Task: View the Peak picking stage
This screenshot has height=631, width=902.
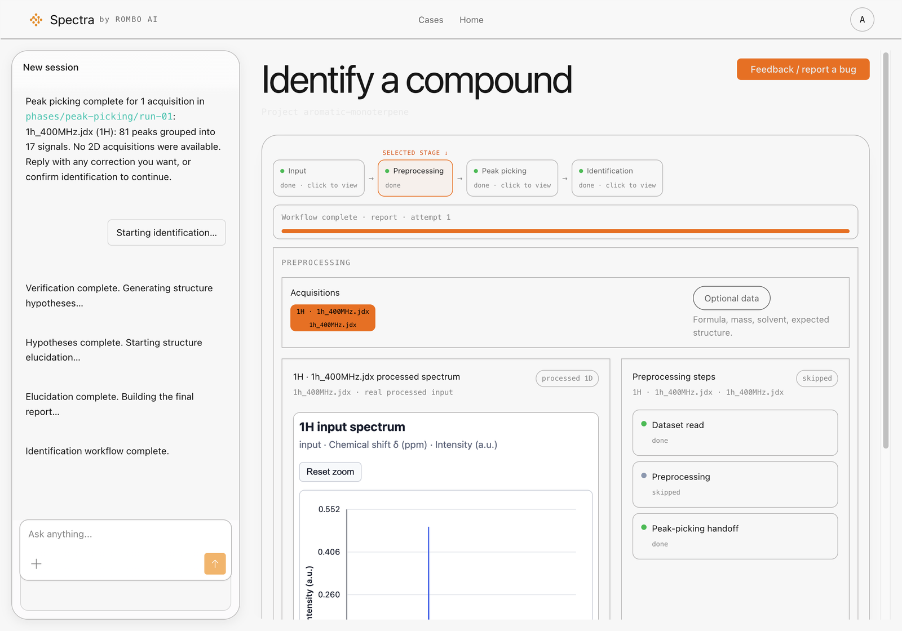Action: (x=512, y=178)
